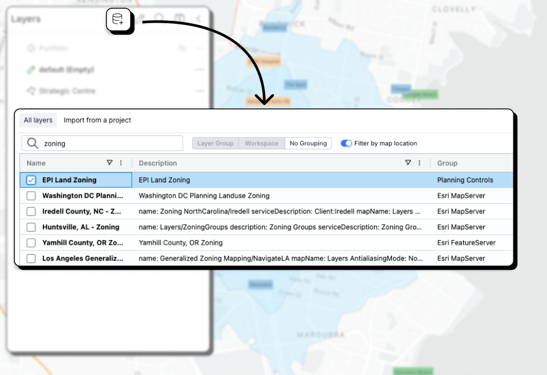Viewport: 547px width, 375px height.
Task: Check the Washington DC Planning layer checkbox
Action: 31,196
